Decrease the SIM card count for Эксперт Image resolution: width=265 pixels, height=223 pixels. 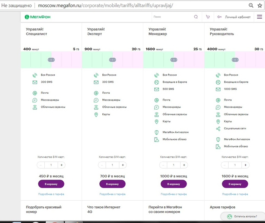(x=102, y=165)
